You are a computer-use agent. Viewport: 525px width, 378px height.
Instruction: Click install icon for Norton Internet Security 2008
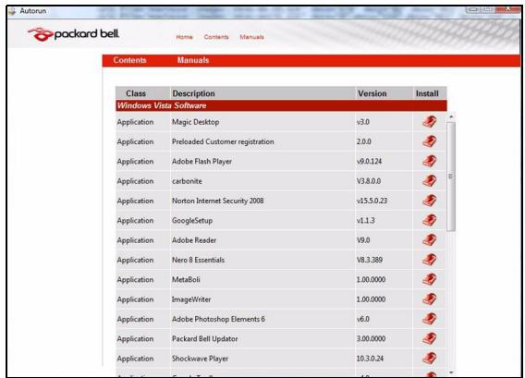[429, 201]
